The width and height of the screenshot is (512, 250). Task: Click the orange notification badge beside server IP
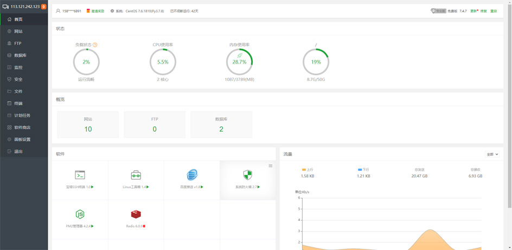click(44, 7)
